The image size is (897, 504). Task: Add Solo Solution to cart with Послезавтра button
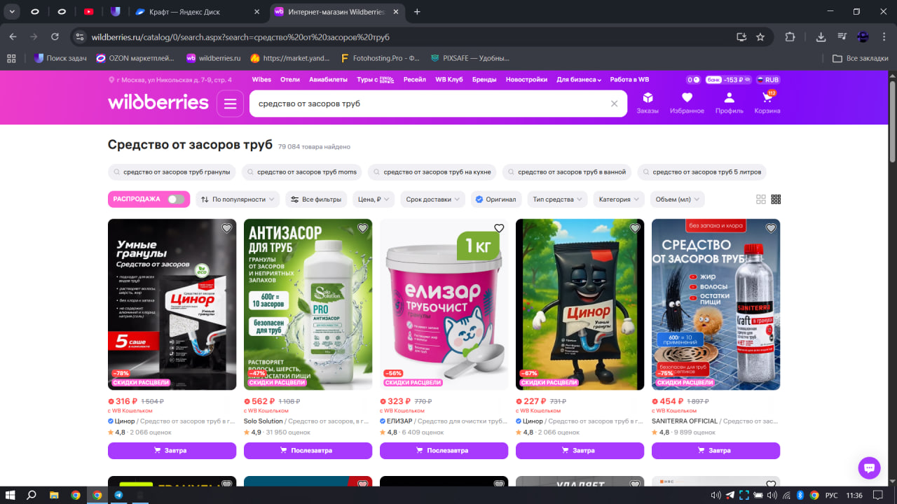point(308,451)
